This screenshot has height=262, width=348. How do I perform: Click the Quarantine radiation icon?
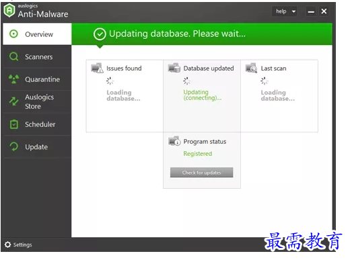tap(13, 79)
